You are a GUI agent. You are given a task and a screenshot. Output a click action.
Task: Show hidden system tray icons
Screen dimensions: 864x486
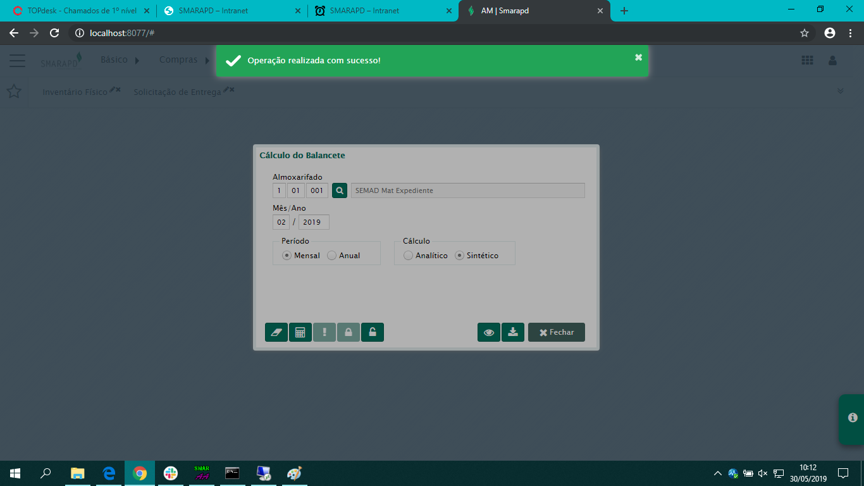click(x=717, y=473)
